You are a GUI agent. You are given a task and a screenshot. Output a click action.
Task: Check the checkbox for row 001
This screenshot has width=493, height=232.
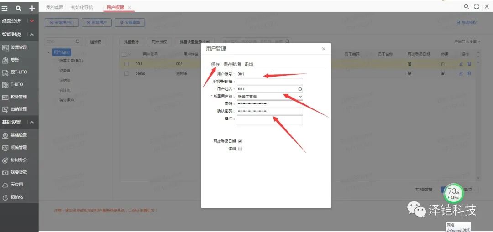coord(126,64)
